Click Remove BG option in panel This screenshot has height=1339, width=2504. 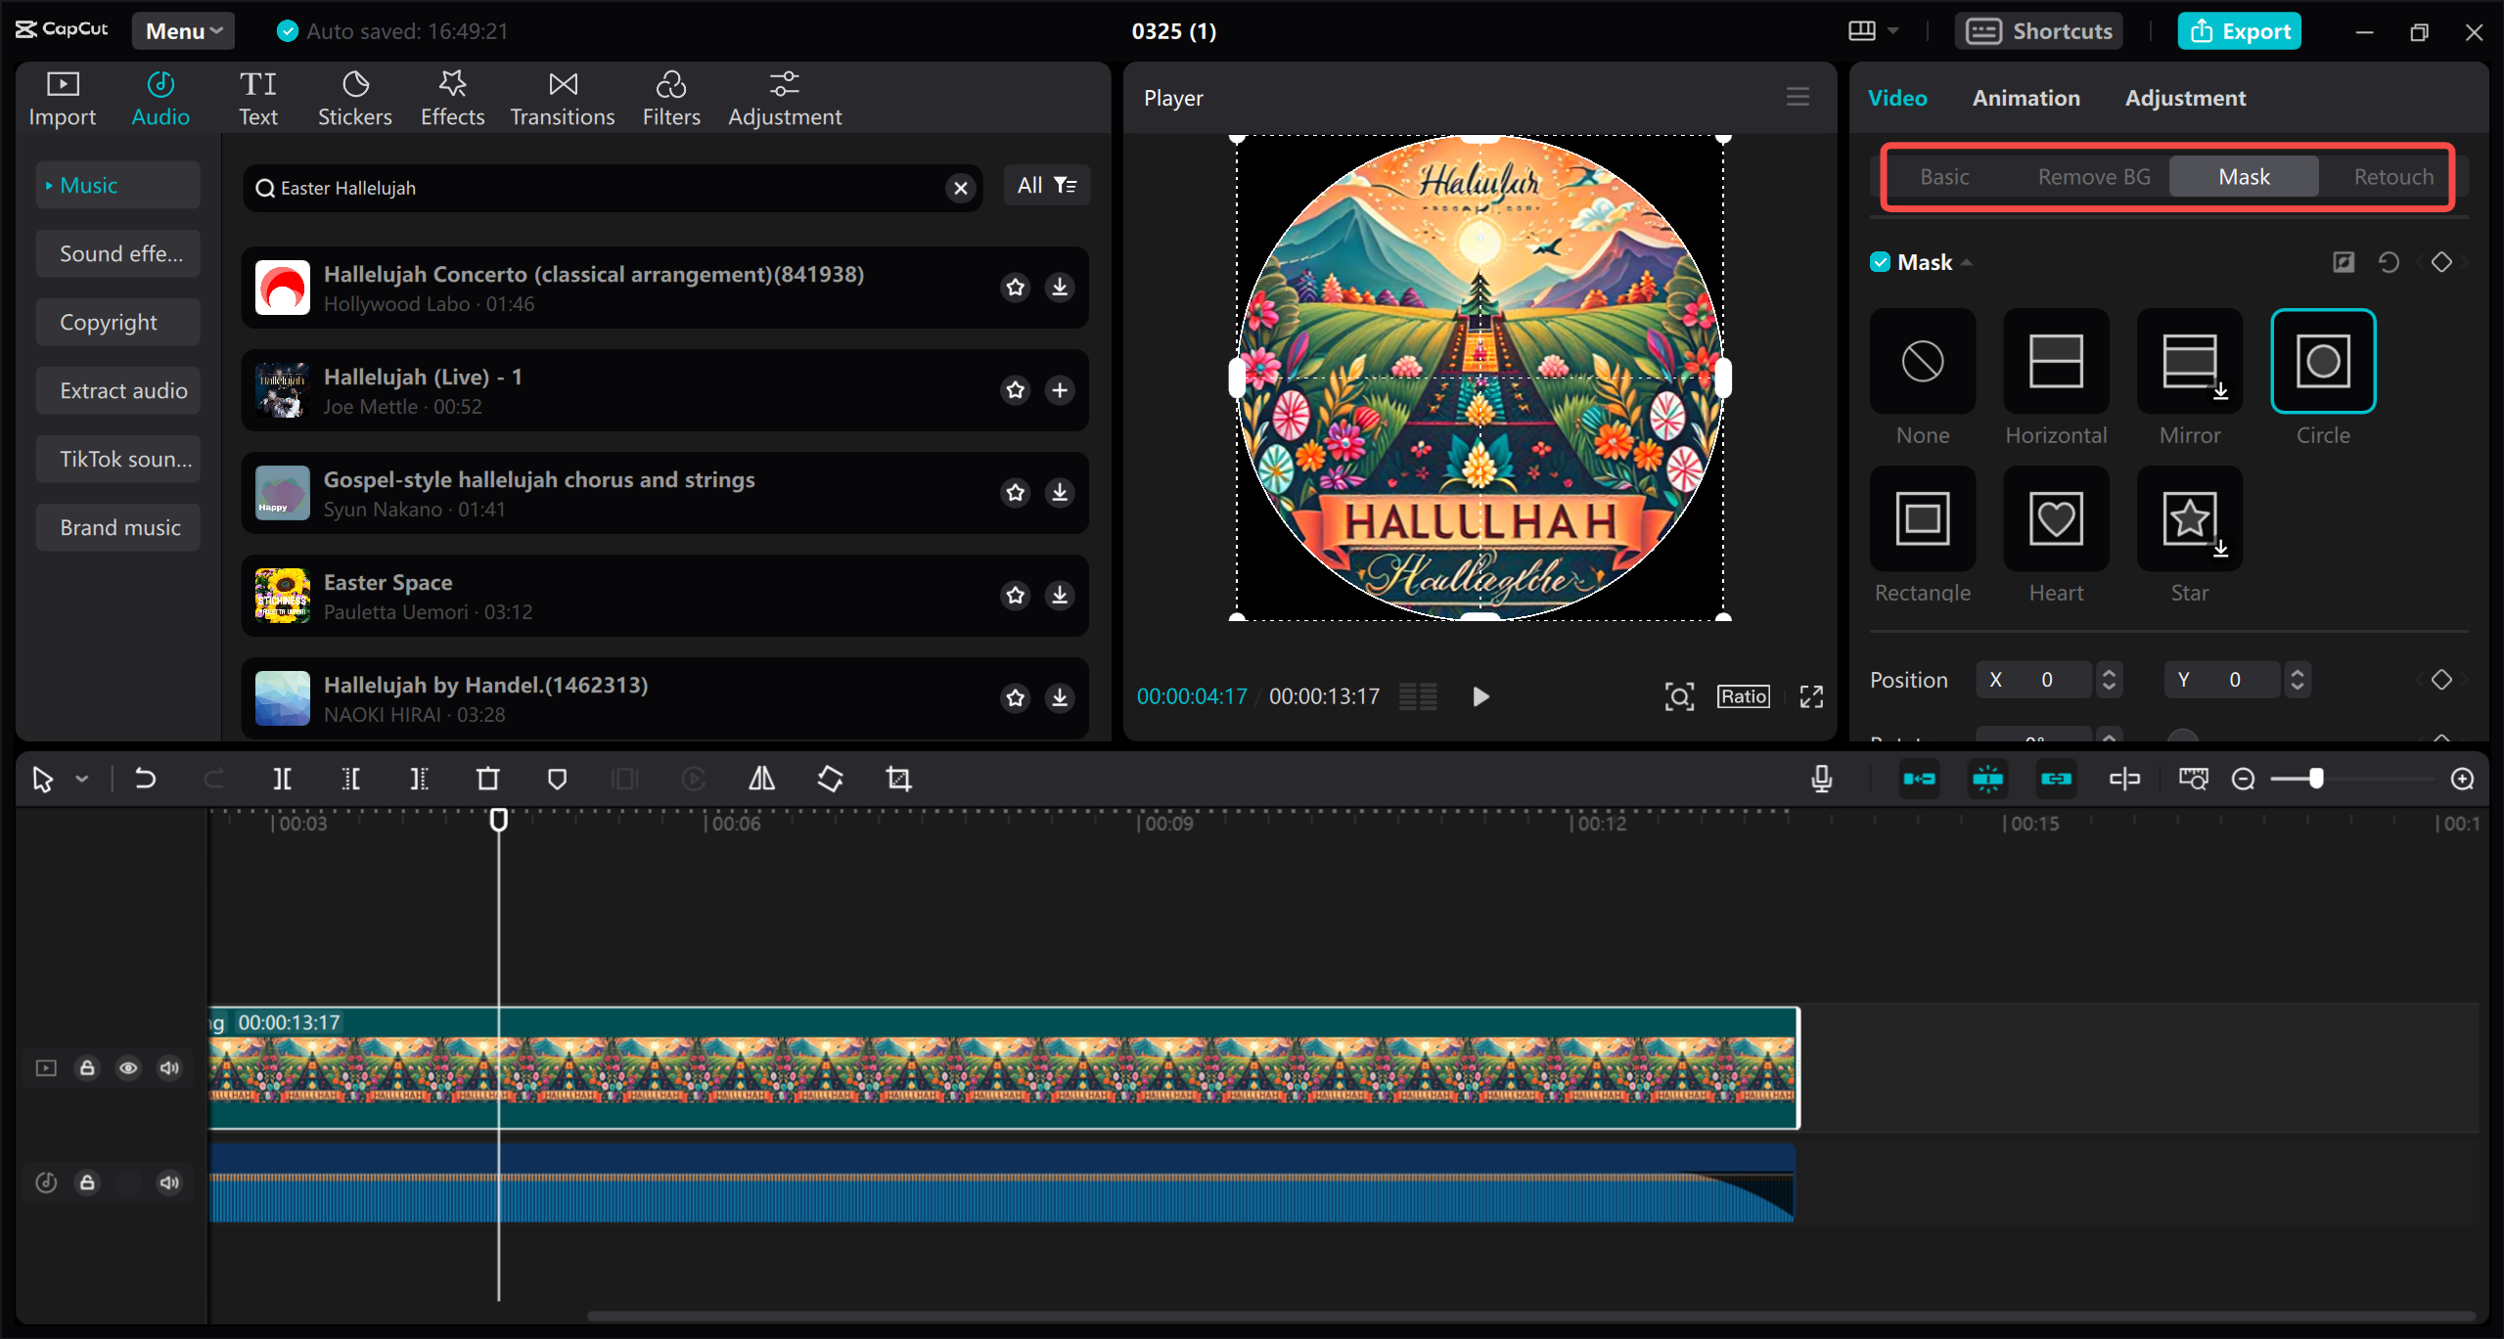pyautogui.click(x=2090, y=175)
